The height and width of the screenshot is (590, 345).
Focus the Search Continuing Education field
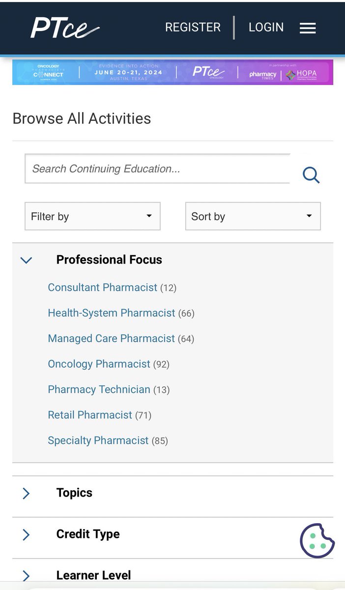(157, 169)
